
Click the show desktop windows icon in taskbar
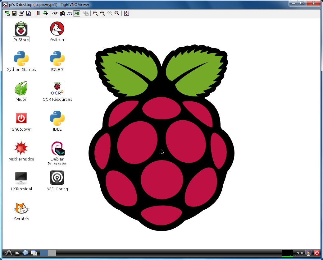point(34,253)
